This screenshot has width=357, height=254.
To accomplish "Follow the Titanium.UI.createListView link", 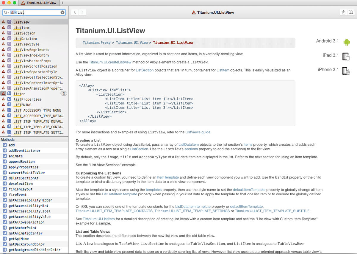I will coord(110,62).
